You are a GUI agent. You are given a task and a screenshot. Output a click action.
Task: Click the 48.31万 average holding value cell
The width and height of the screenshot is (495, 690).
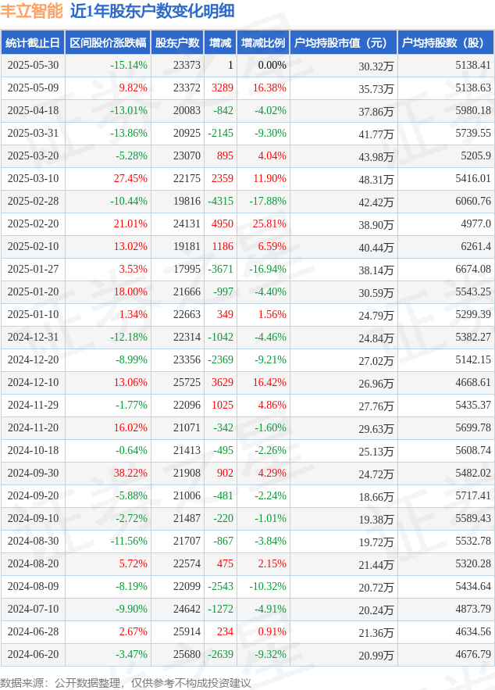pos(344,179)
